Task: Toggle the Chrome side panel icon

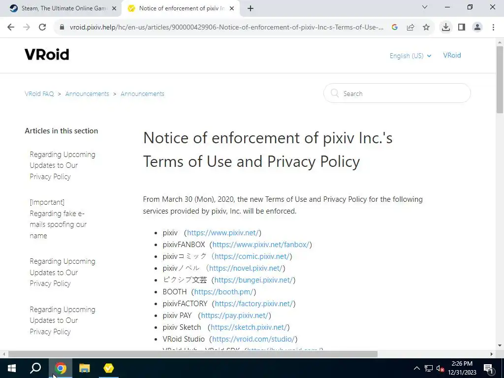Action: tap(462, 28)
